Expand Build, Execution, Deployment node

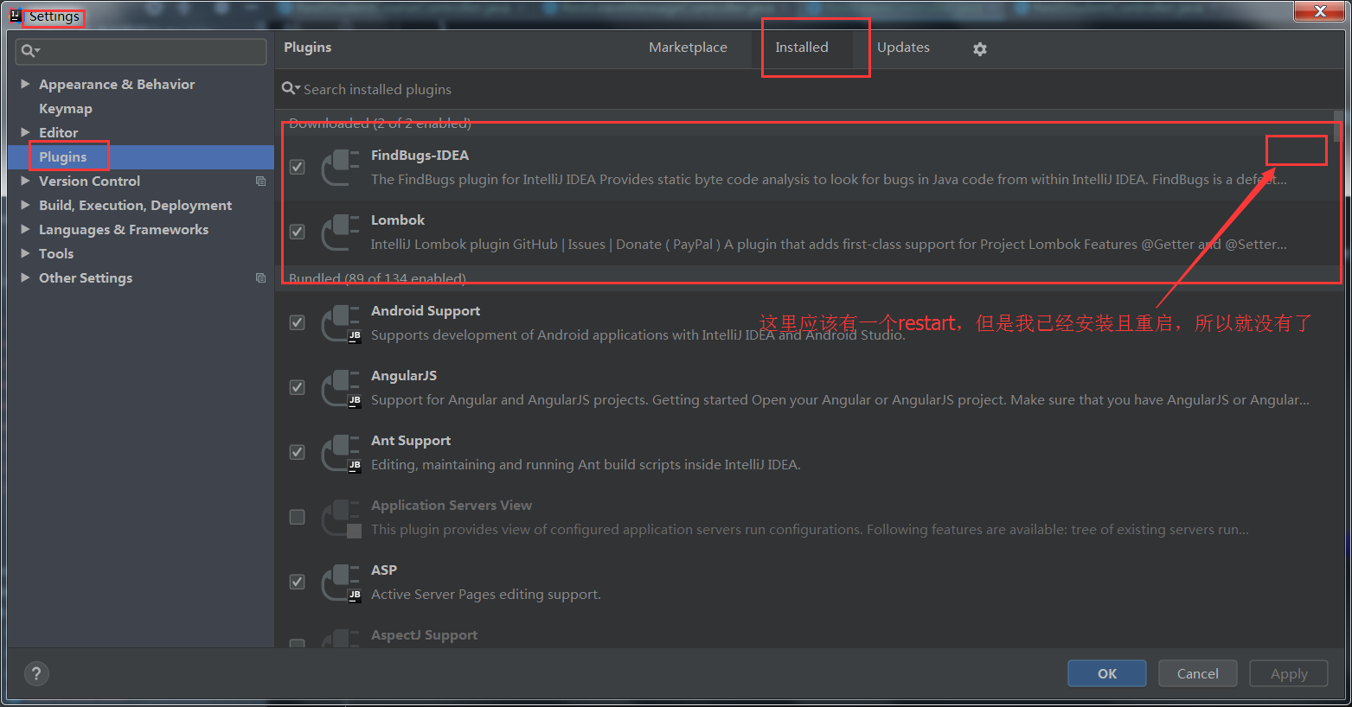click(x=25, y=205)
